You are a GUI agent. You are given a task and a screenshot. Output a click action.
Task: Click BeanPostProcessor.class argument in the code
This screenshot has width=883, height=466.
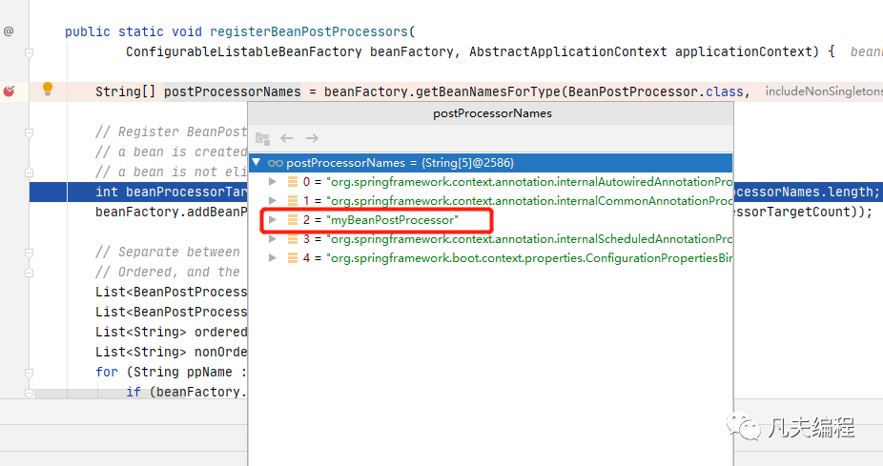click(x=656, y=91)
